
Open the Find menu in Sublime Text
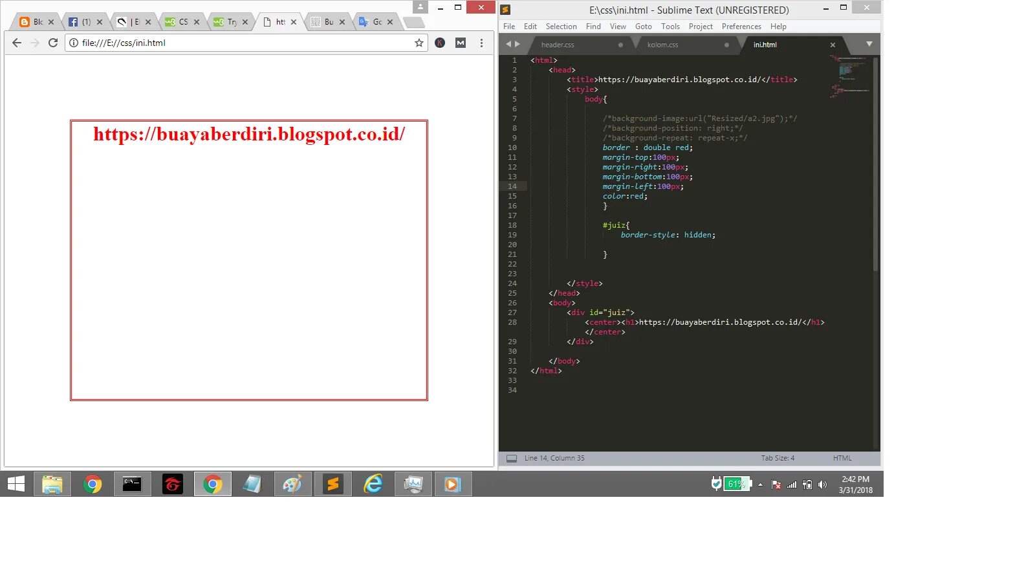click(593, 27)
